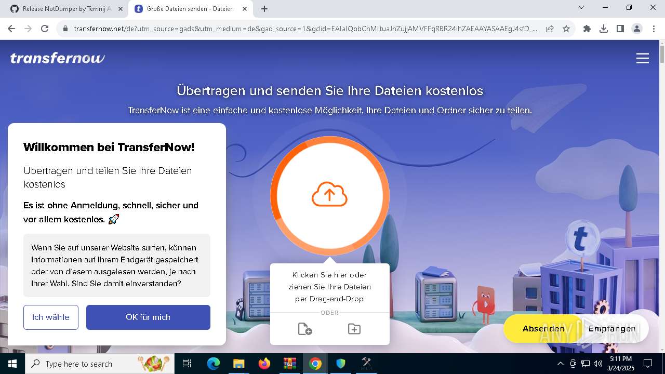Select the add folder icon
The image size is (665, 374).
click(x=354, y=329)
